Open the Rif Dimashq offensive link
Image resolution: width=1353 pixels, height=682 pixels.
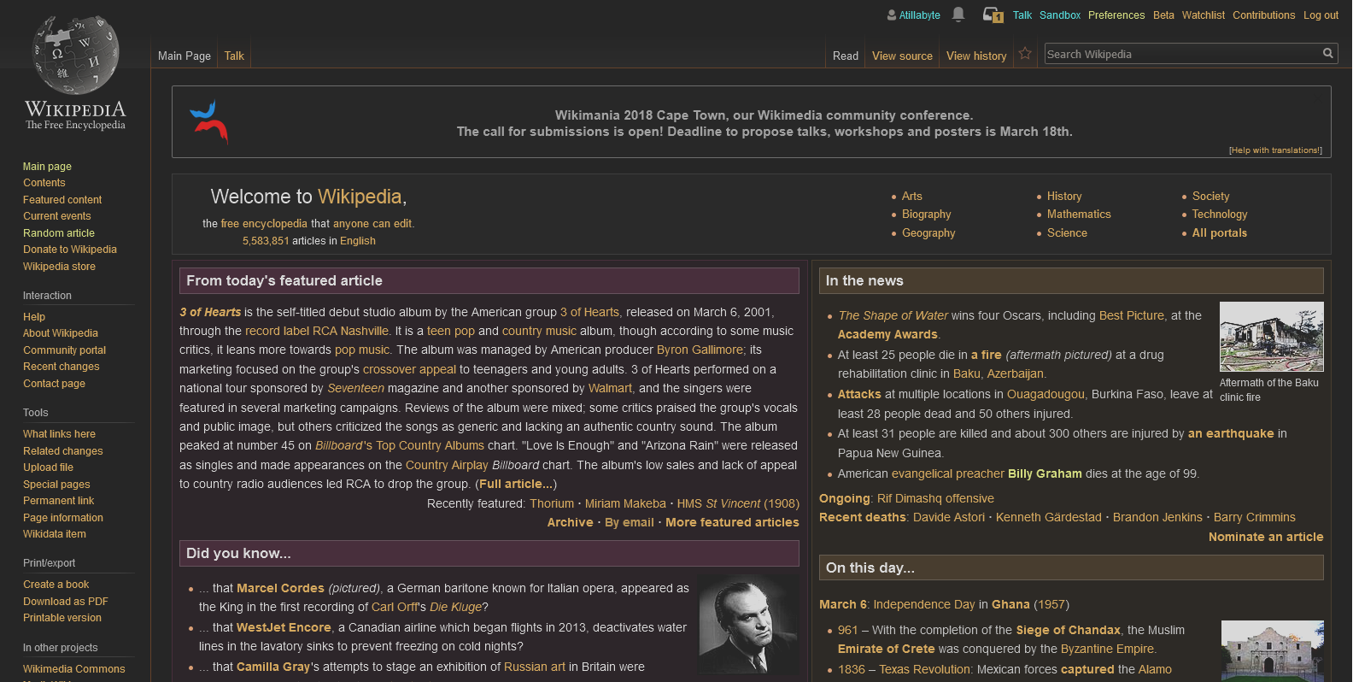click(935, 498)
